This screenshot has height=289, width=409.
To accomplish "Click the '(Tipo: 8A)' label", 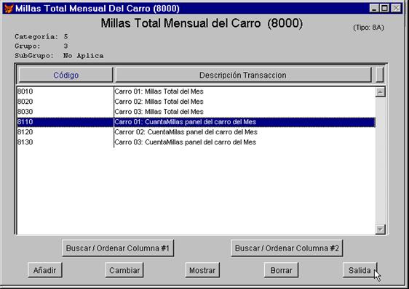I will (x=368, y=28).
